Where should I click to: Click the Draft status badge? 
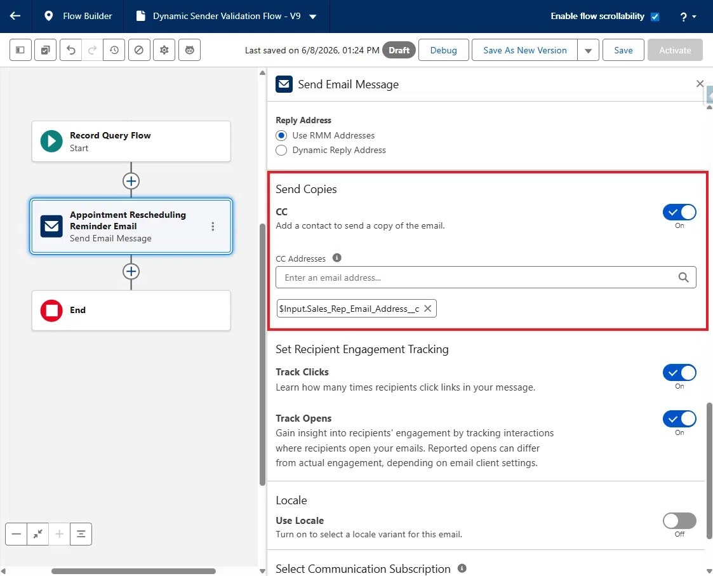click(399, 50)
